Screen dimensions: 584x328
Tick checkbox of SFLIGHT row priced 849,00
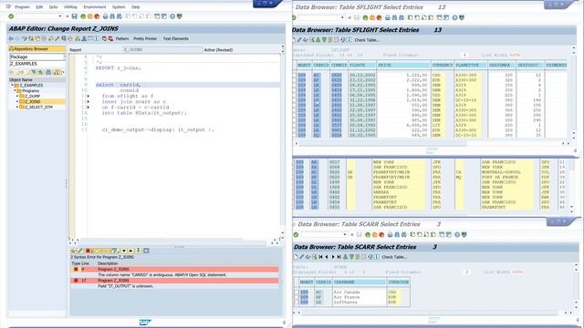coord(295,136)
